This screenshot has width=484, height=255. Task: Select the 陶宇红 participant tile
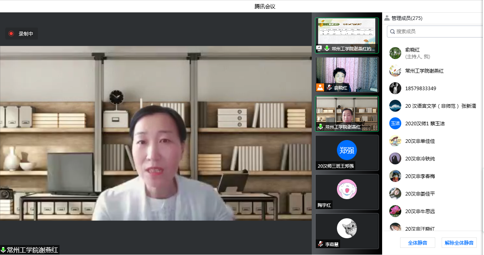pyautogui.click(x=347, y=192)
